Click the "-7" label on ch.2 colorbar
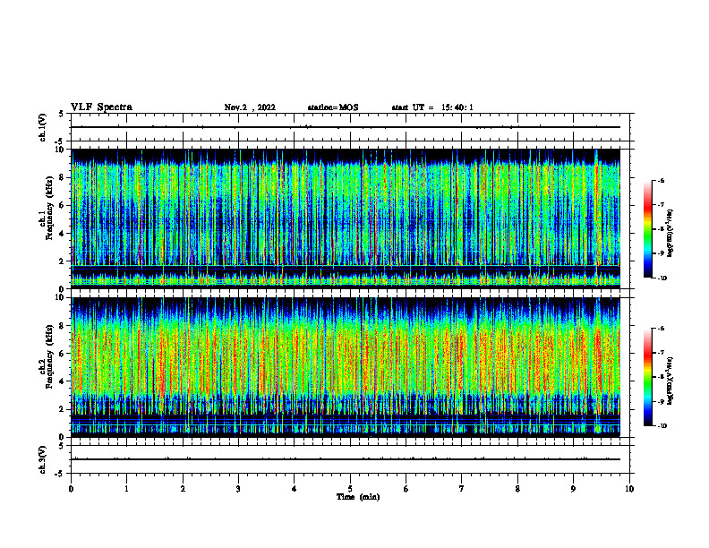Screen dimensions: 709x548 click(x=661, y=353)
